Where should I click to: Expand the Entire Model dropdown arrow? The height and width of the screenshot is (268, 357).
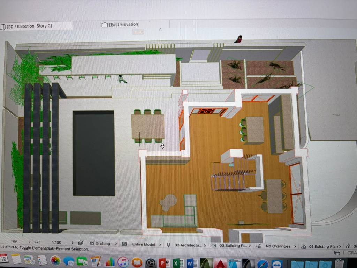click(x=160, y=245)
